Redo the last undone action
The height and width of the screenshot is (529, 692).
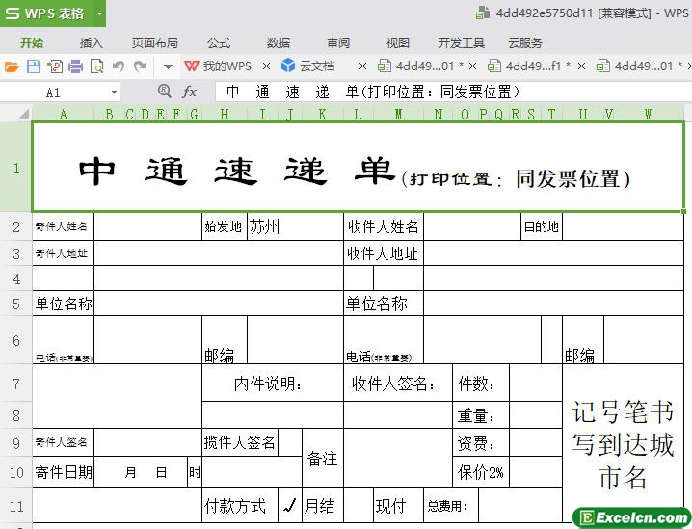pyautogui.click(x=141, y=66)
